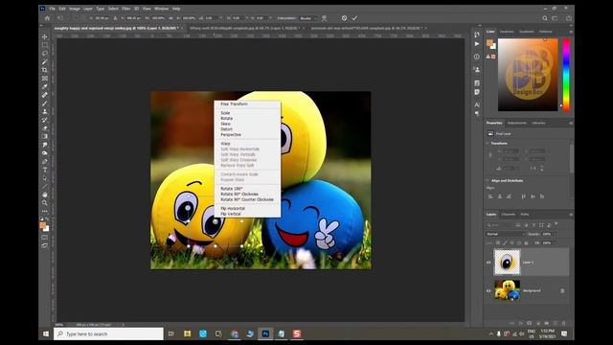Click the Layer 1 thumbnail

507,262
